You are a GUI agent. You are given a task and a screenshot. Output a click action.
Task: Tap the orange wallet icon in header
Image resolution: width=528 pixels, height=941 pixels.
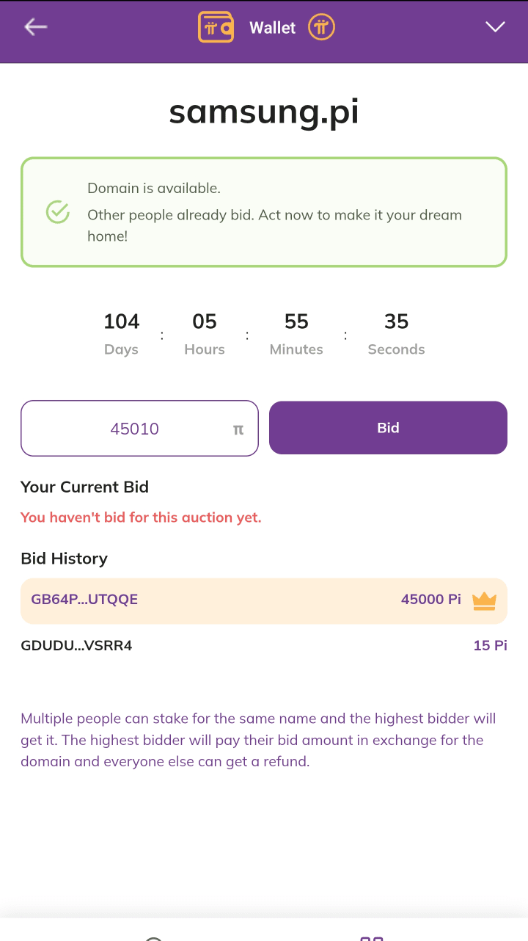pos(216,27)
